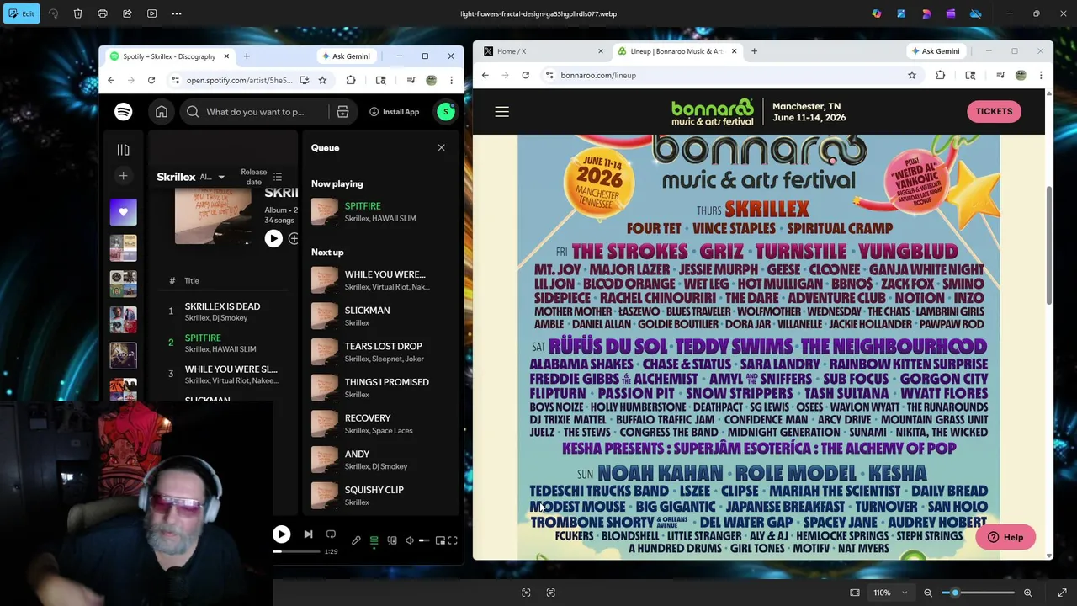Click Spotify search field 'What do you want to play'
Image resolution: width=1077 pixels, height=606 pixels.
[x=255, y=112]
